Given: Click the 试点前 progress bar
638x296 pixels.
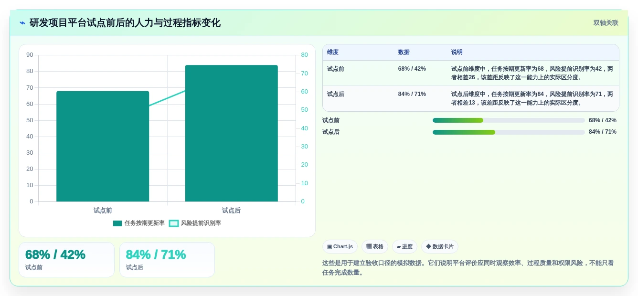Looking at the screenshot, I should [509, 120].
